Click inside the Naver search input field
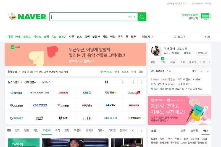The width and height of the screenshot is (221, 147). (x=89, y=17)
